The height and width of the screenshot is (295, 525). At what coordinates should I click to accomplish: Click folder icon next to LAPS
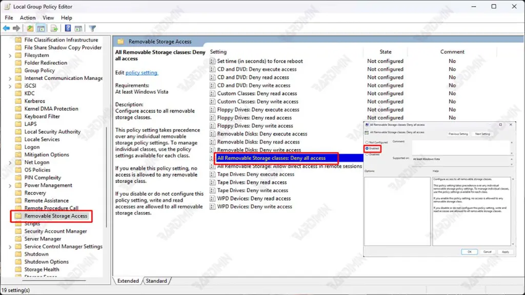click(x=18, y=124)
